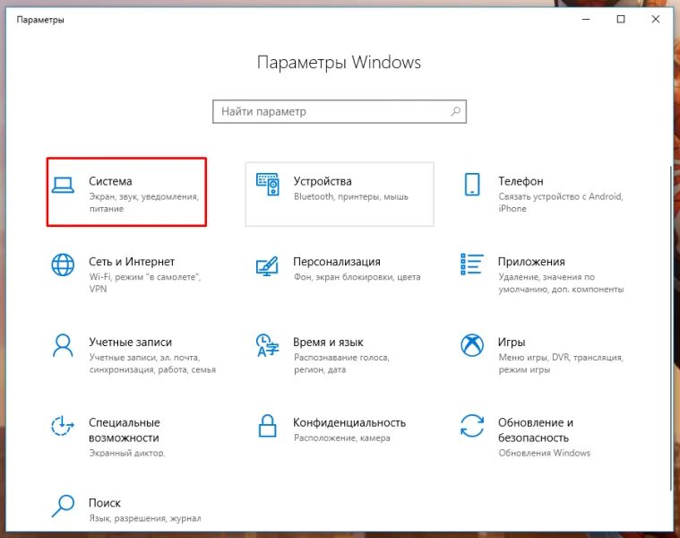
Task: Open the Система settings title
Action: pyautogui.click(x=110, y=181)
